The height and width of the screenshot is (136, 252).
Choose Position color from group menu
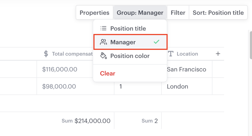coord(130,56)
